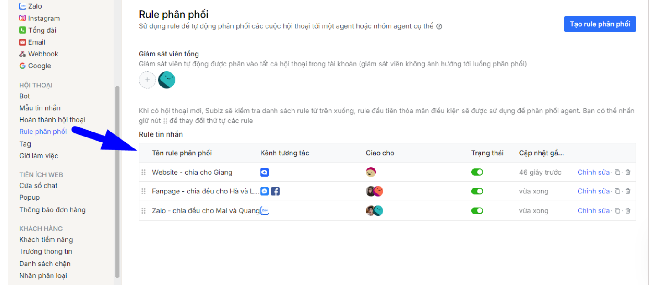Click the sidebar vertical scrollbar

pyautogui.click(x=117, y=182)
